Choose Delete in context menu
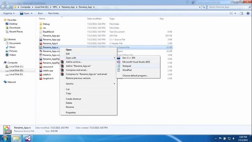Viewport: 252px width, 142px height. point(69,103)
